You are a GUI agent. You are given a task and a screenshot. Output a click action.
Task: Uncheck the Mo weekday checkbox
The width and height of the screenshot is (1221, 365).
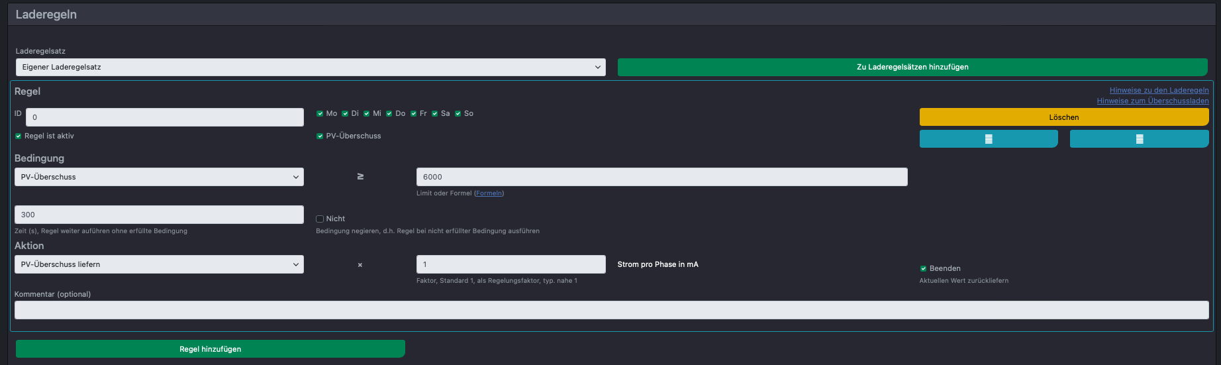pos(320,114)
